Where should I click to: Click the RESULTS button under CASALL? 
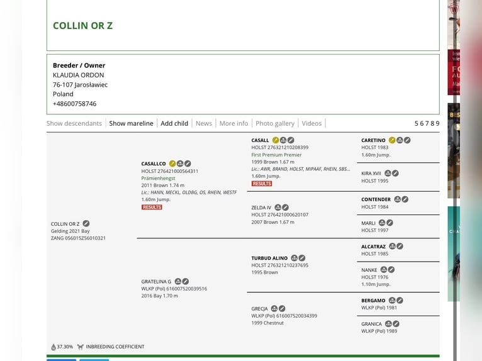tap(262, 184)
